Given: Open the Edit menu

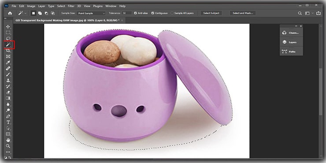Looking at the screenshot, I should tap(22, 6).
